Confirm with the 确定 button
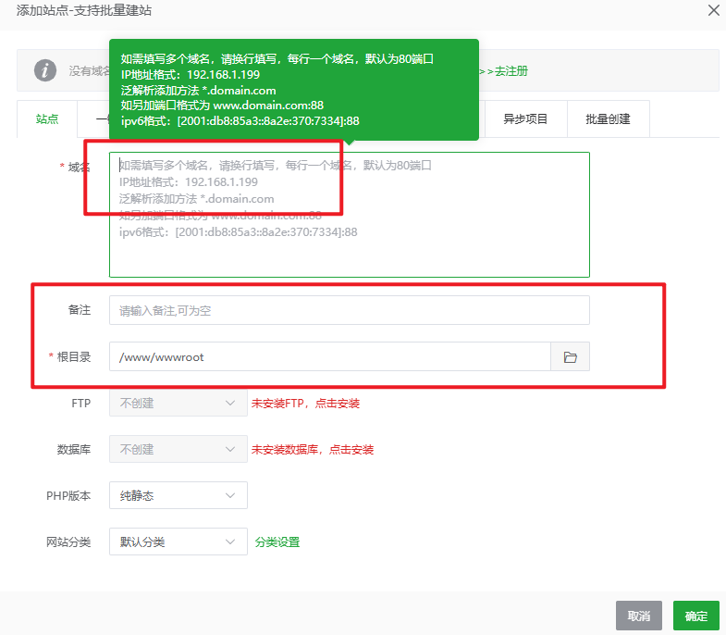The height and width of the screenshot is (635, 726). 696,616
